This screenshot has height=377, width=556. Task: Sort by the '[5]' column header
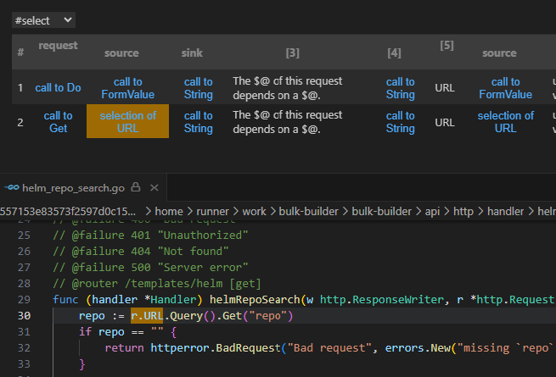tap(446, 45)
